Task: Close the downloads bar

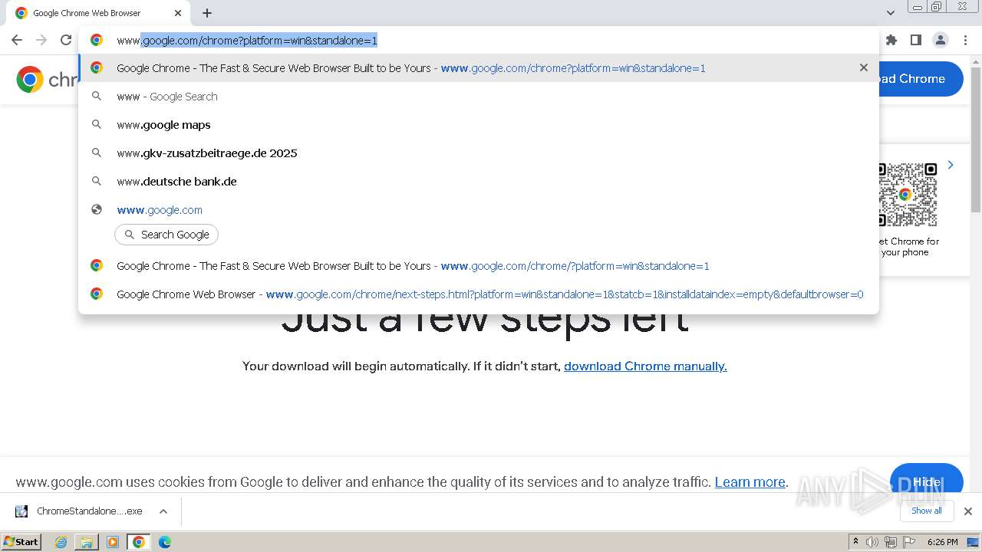Action: tap(968, 511)
